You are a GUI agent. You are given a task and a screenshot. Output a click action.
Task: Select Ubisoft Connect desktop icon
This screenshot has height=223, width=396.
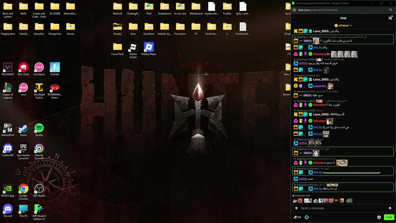(39, 152)
